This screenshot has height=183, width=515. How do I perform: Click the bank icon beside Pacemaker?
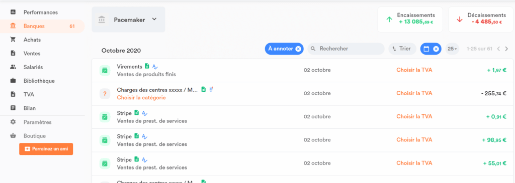coord(102,20)
